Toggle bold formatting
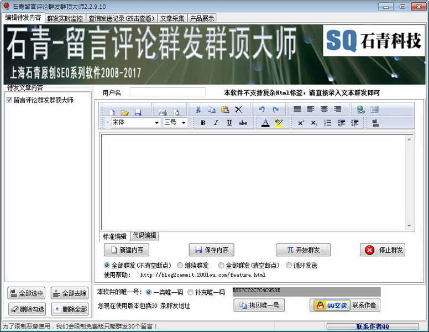Screen dimensions: 429x332 click(x=203, y=123)
